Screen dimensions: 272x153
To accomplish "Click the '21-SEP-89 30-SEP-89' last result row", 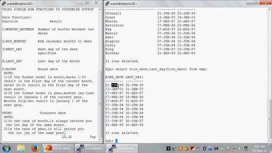I will pyautogui.click(x=125, y=125).
